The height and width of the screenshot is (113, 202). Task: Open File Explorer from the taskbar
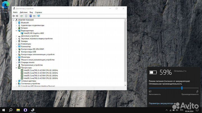18,110
